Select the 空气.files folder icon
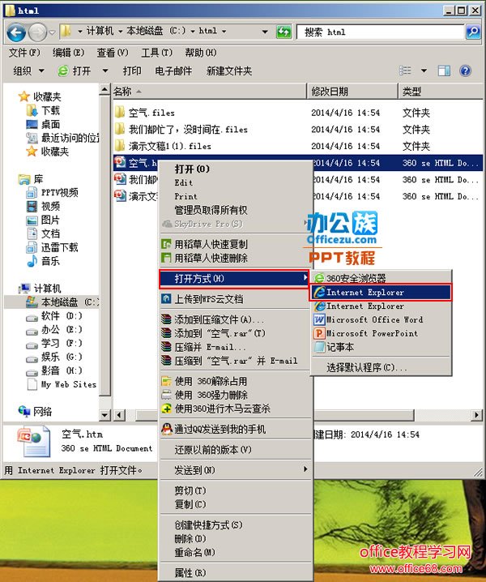The width and height of the screenshot is (486, 582). pyautogui.click(x=120, y=112)
